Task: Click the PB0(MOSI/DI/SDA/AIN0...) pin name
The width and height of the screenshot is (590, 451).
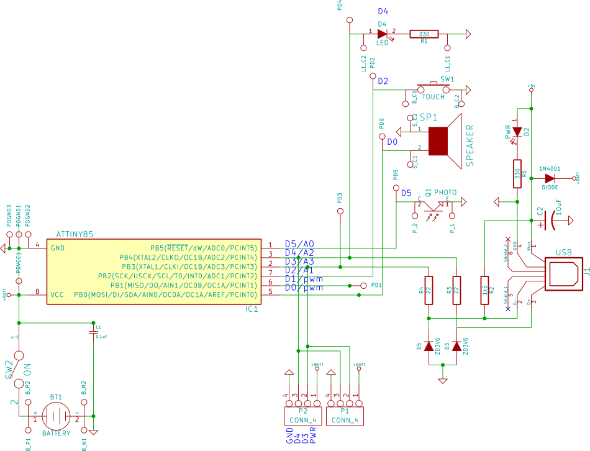Action: coord(166,295)
